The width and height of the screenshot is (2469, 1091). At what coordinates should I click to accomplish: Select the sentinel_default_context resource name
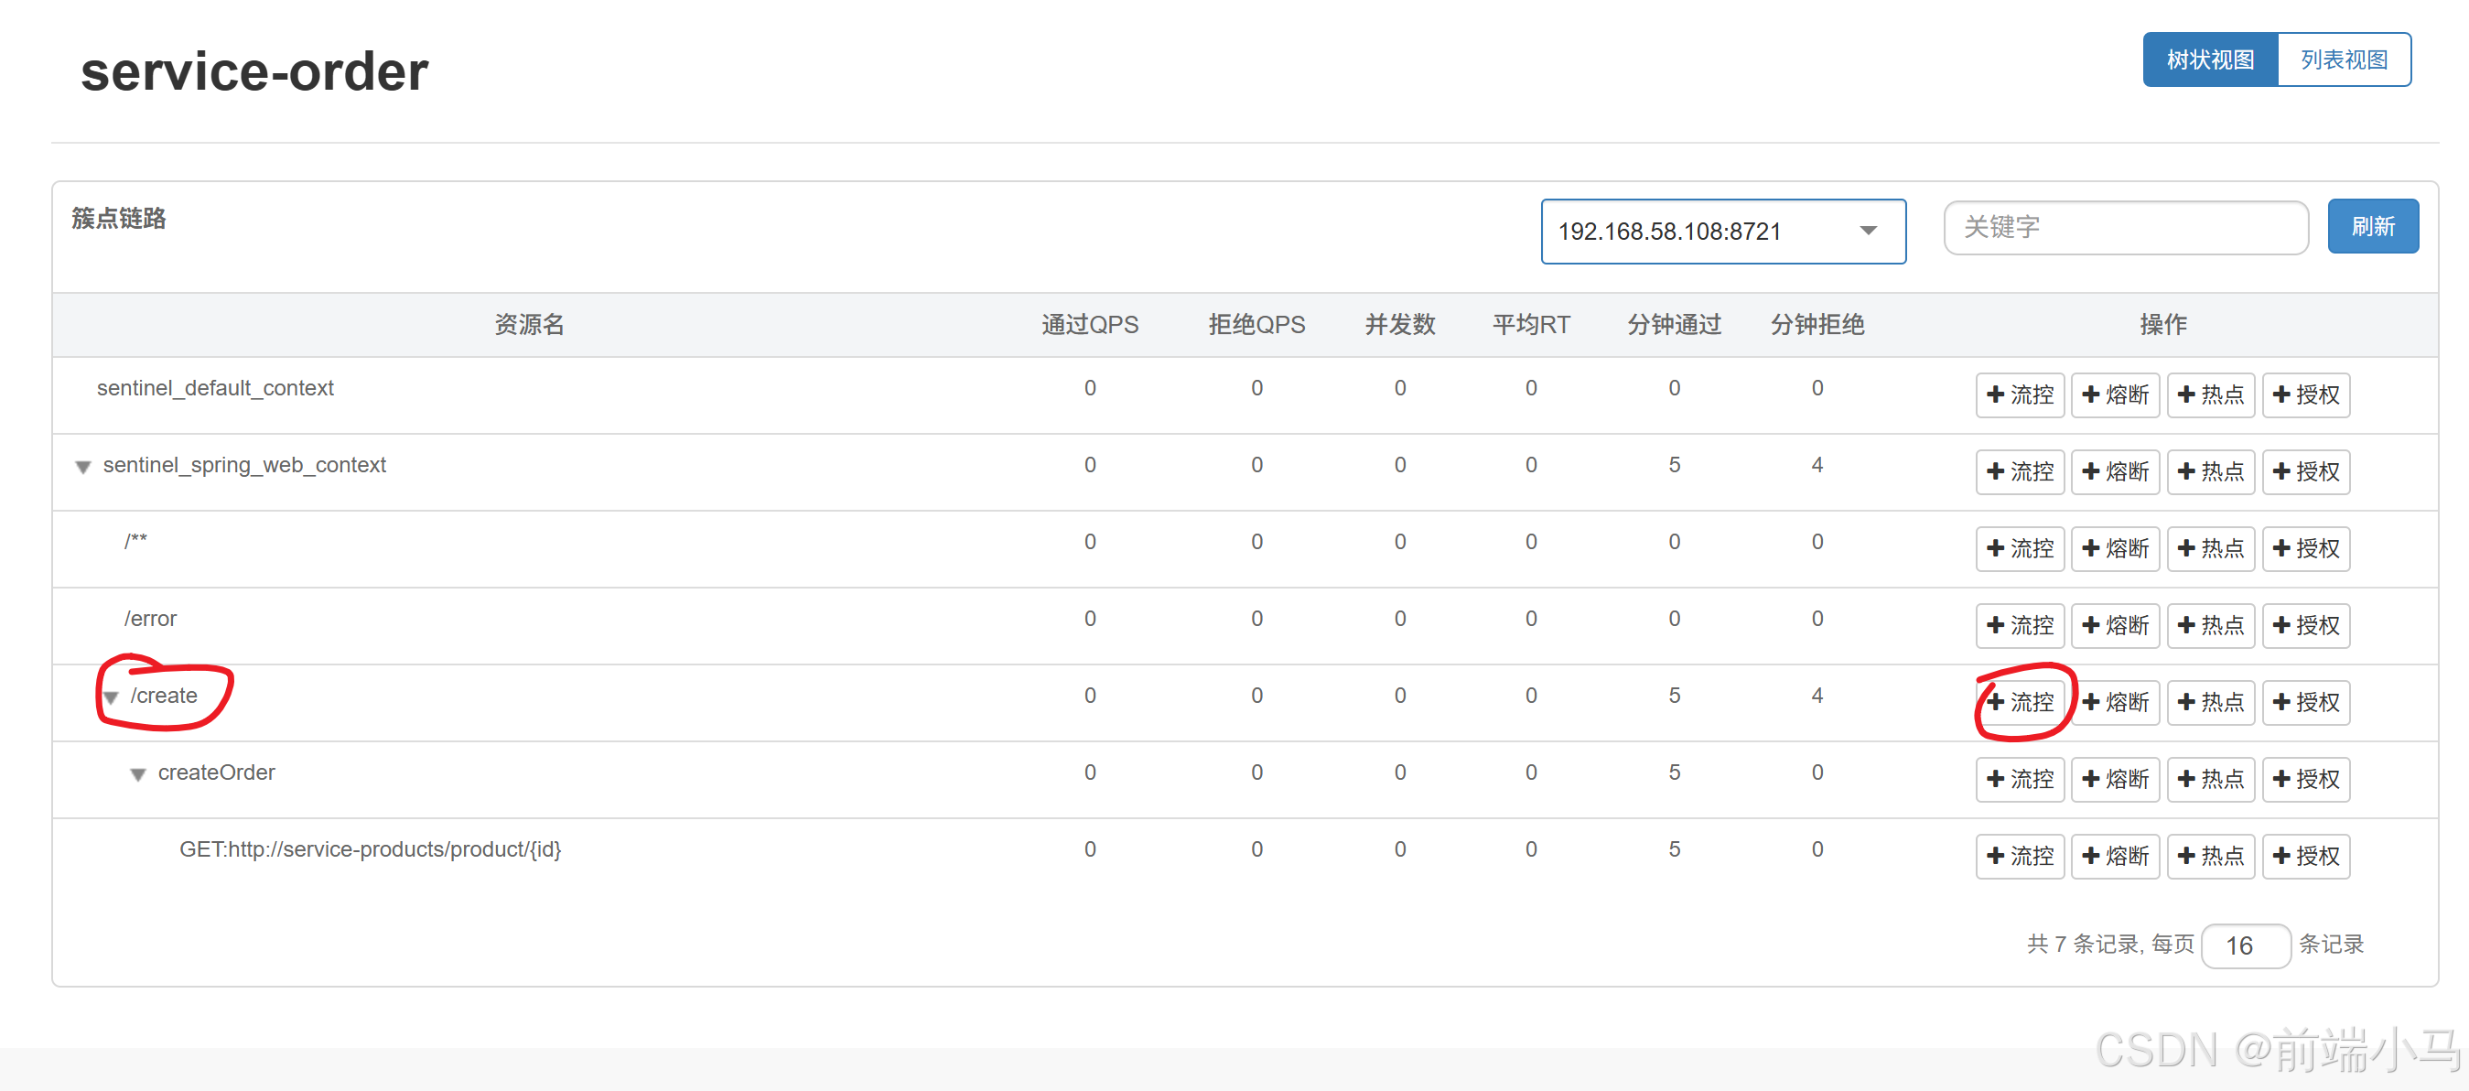pos(215,388)
